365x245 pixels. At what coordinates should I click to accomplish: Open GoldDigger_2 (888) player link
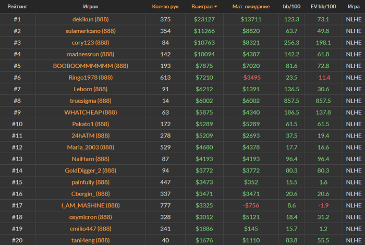coord(91,170)
